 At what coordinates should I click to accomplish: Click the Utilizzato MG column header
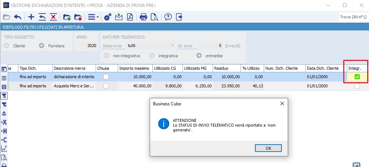(x=198, y=68)
